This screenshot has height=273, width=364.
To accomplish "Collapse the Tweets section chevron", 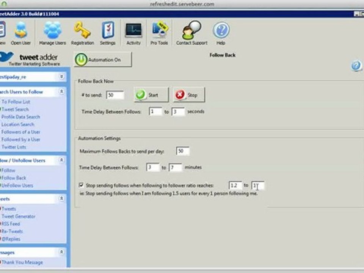I will [x=61, y=199].
